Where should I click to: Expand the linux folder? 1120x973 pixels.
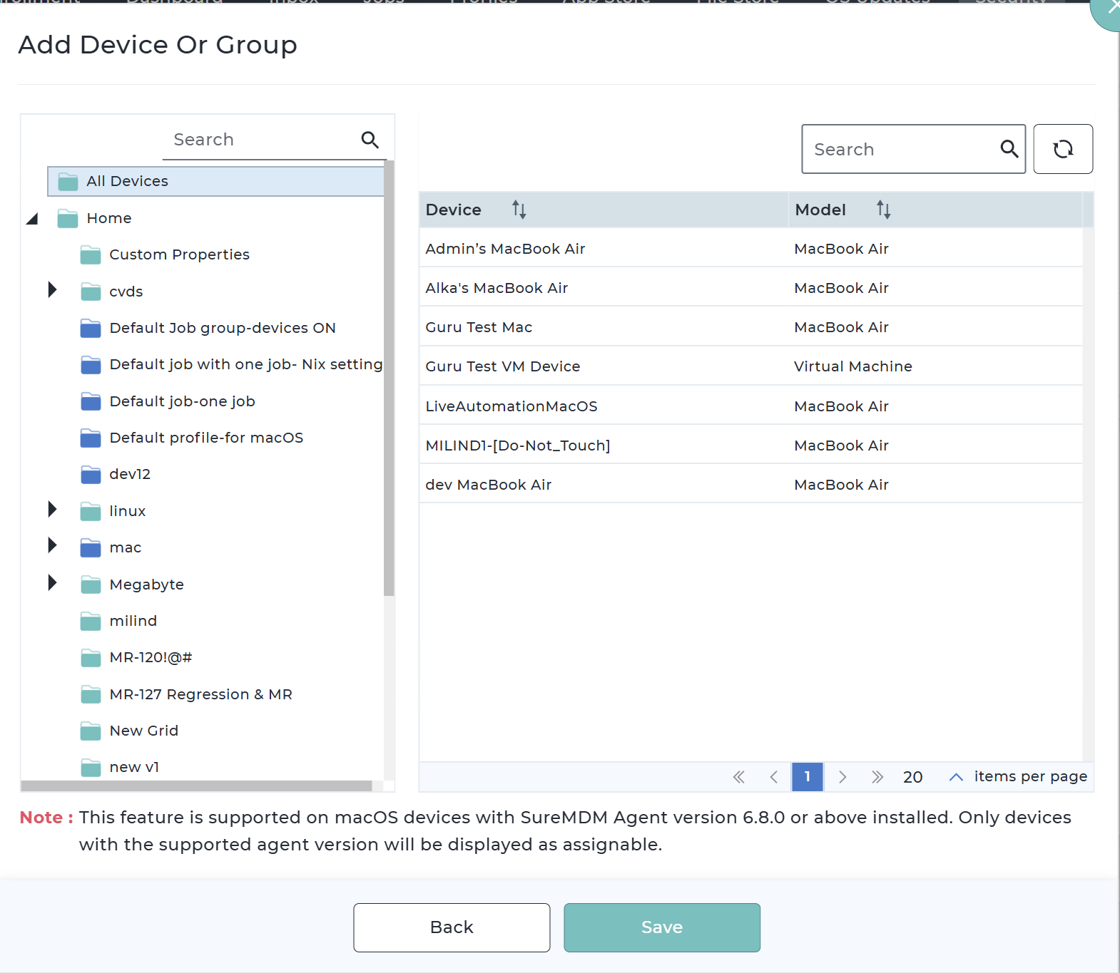(52, 510)
